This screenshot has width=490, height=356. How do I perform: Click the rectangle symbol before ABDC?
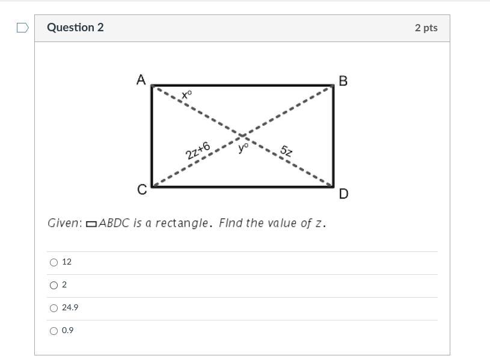click(91, 224)
